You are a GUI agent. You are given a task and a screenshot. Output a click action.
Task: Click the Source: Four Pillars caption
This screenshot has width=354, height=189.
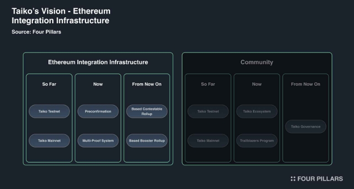[36, 32]
